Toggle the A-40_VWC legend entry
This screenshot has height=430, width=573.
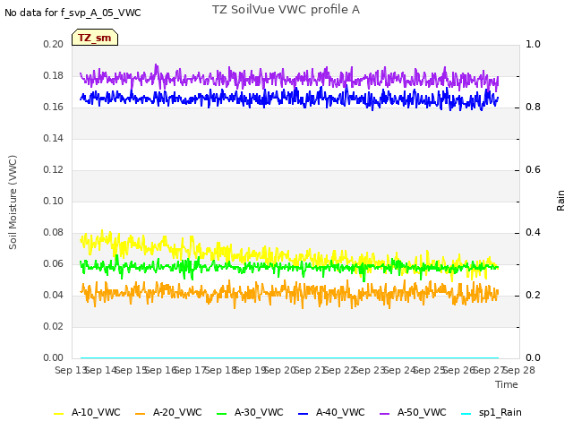click(x=331, y=412)
